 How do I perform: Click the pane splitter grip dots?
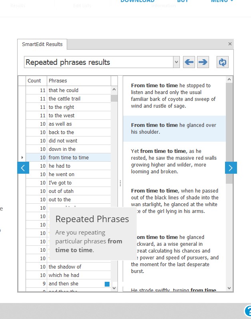tap(120, 183)
